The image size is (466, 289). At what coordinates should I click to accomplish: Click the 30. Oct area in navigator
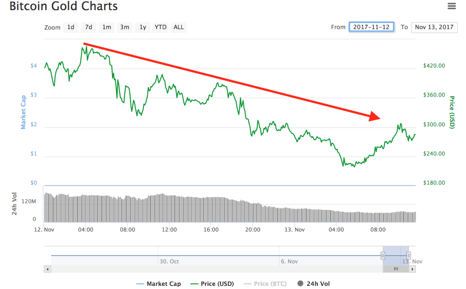(x=169, y=262)
